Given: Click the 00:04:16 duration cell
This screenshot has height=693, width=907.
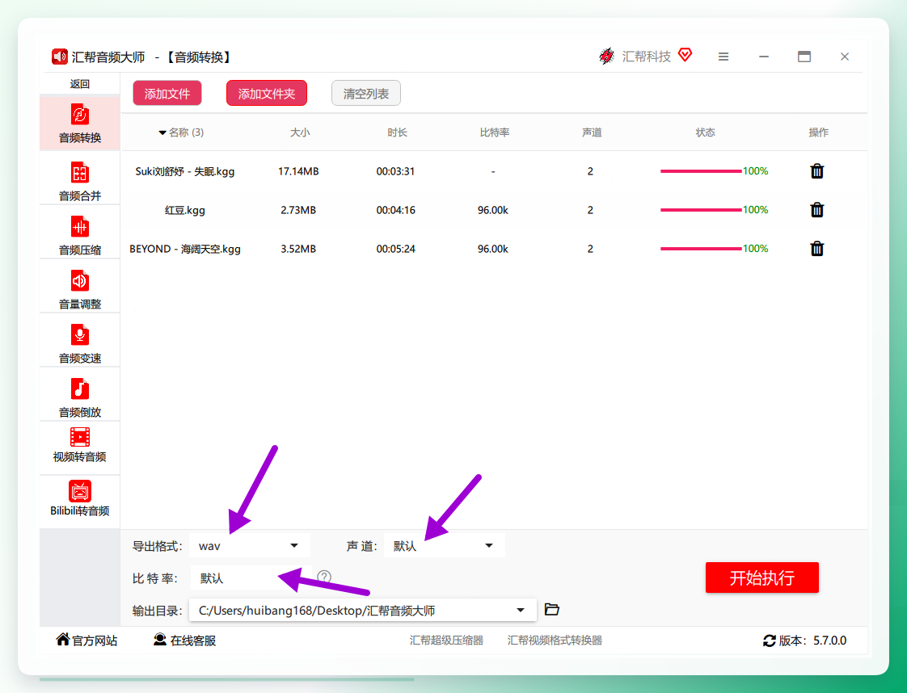Looking at the screenshot, I should pyautogui.click(x=395, y=210).
